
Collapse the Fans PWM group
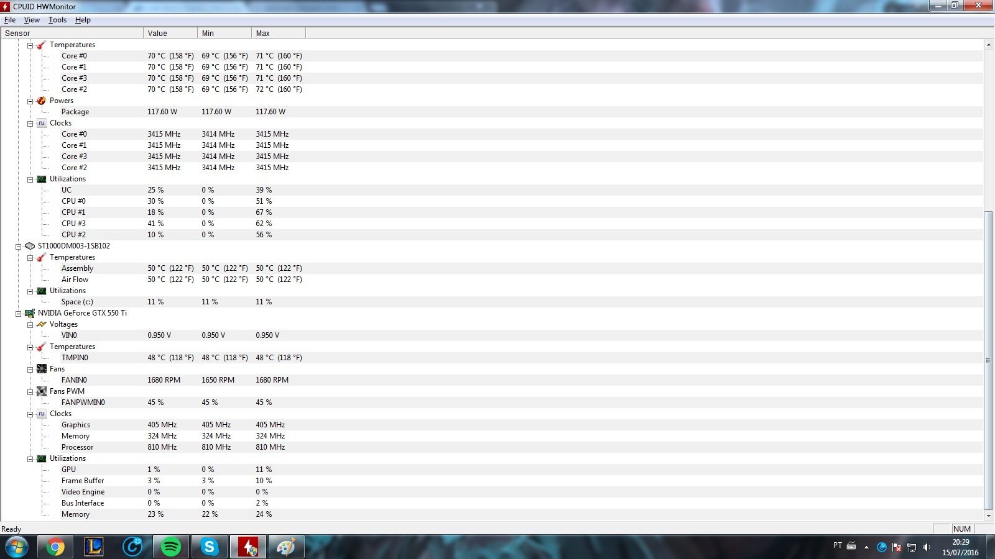(x=30, y=392)
